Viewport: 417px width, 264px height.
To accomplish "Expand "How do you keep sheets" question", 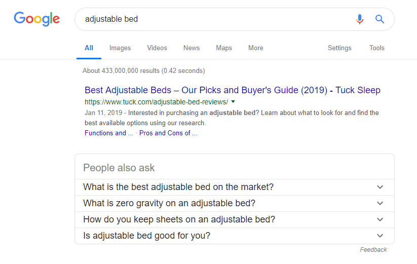I will [x=381, y=219].
